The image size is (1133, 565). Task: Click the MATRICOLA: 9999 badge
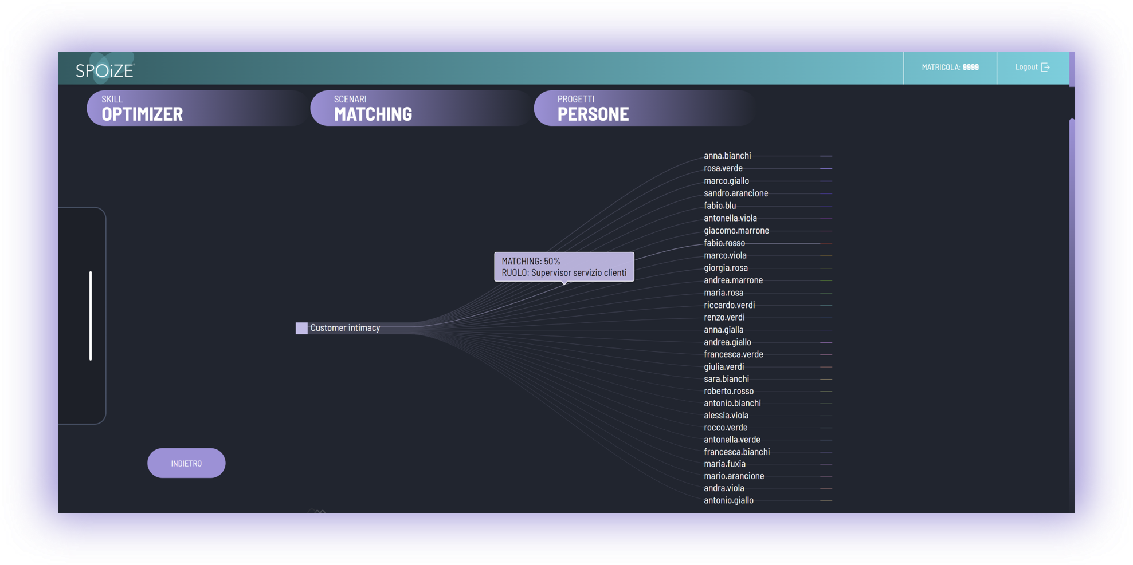click(x=950, y=68)
